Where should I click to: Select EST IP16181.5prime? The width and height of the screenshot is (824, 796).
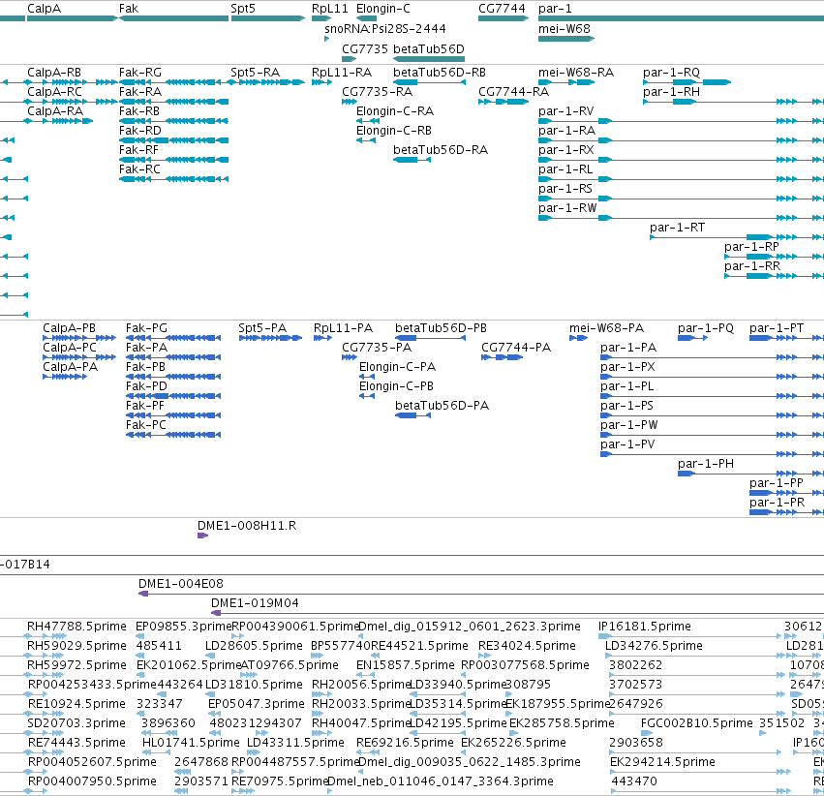pyautogui.click(x=690, y=636)
